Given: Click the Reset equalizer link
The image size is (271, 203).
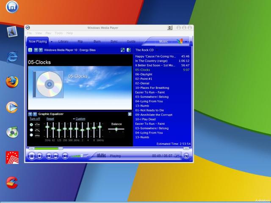Looking at the screenshot, I should point(50,119).
